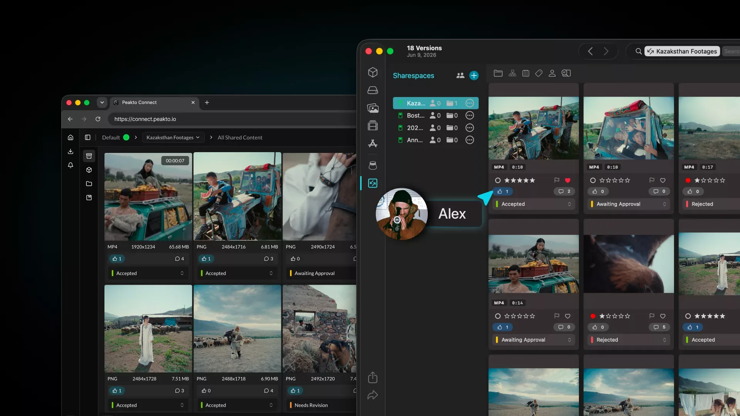Toggle heart on first Awaiting Approval video
This screenshot has height=416, width=740.
pos(663,180)
